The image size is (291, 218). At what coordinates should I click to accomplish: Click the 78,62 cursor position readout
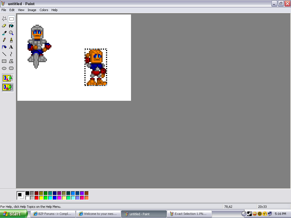coord(228,207)
